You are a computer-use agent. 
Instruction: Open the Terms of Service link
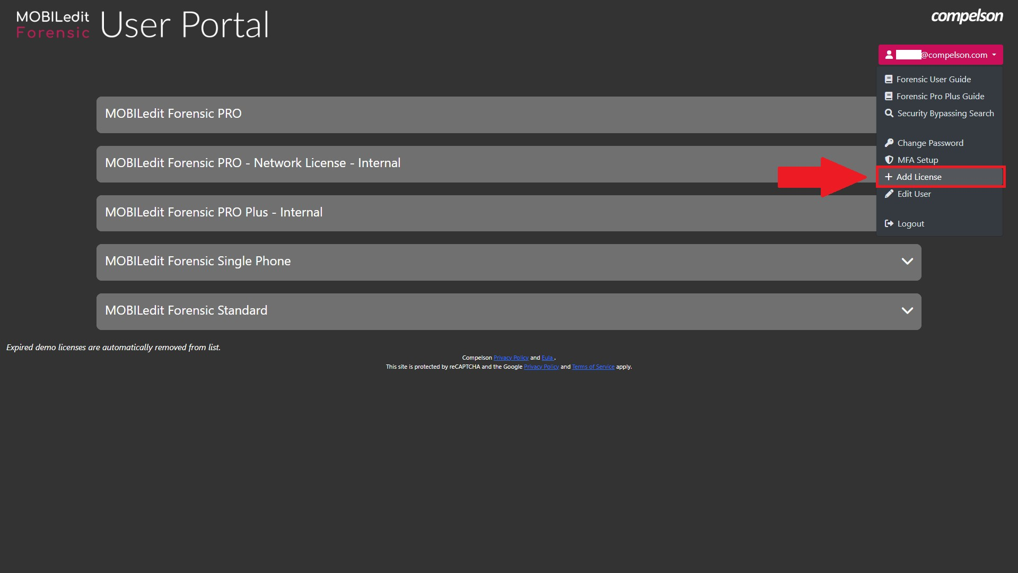click(593, 367)
